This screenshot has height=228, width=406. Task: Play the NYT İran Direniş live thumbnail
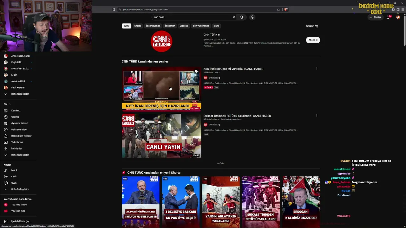click(161, 89)
